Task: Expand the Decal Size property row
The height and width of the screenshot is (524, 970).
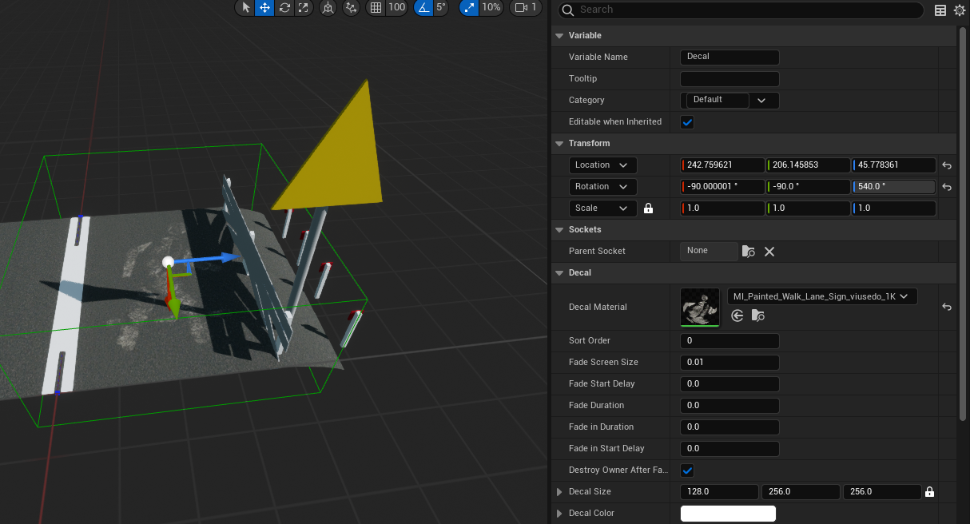Action: [x=559, y=492]
